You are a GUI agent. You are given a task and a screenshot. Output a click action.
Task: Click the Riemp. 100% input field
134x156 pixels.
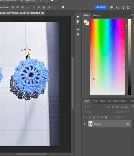127,117
